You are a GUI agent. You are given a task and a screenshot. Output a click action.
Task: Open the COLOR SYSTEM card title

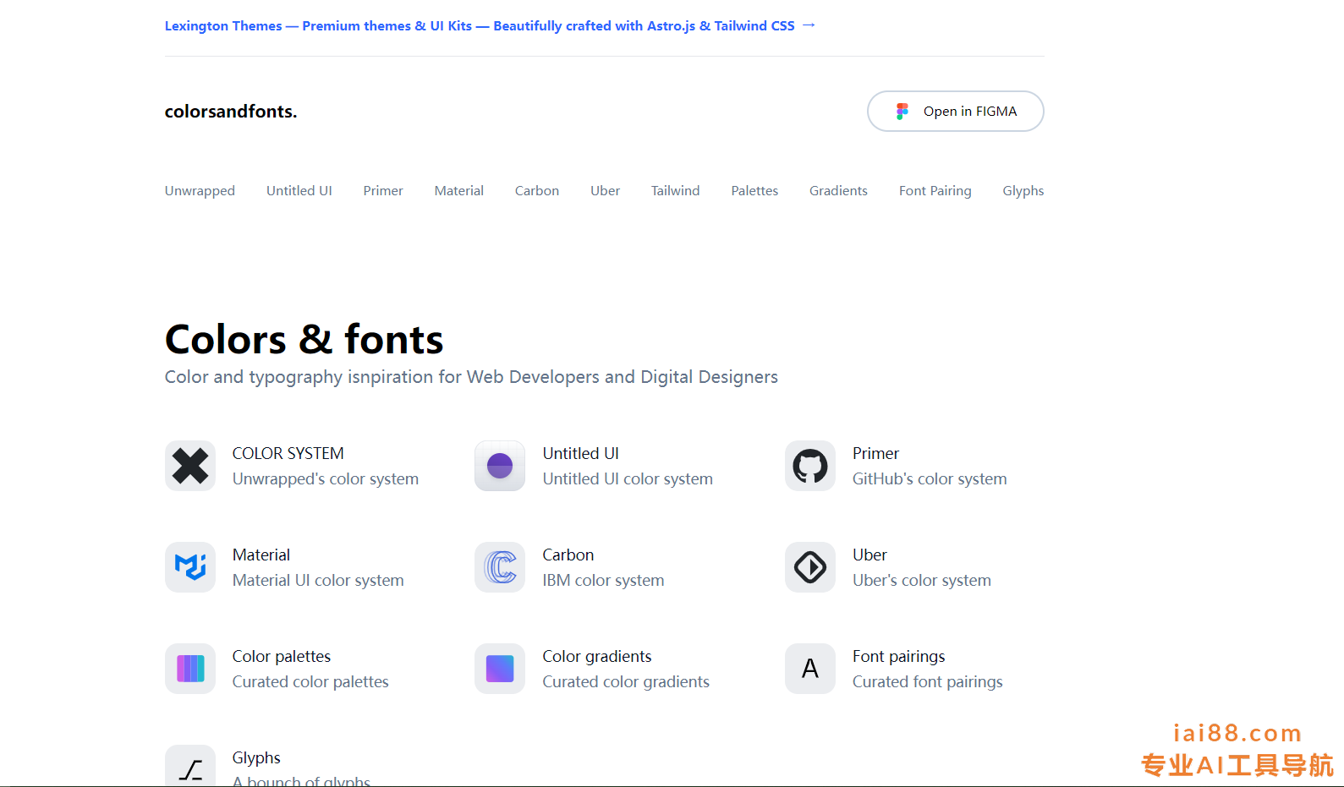click(x=288, y=453)
